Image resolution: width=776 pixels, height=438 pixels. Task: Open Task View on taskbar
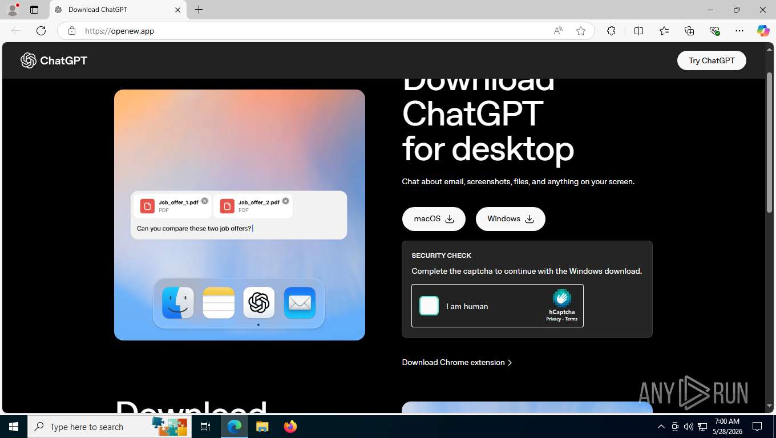pos(205,427)
